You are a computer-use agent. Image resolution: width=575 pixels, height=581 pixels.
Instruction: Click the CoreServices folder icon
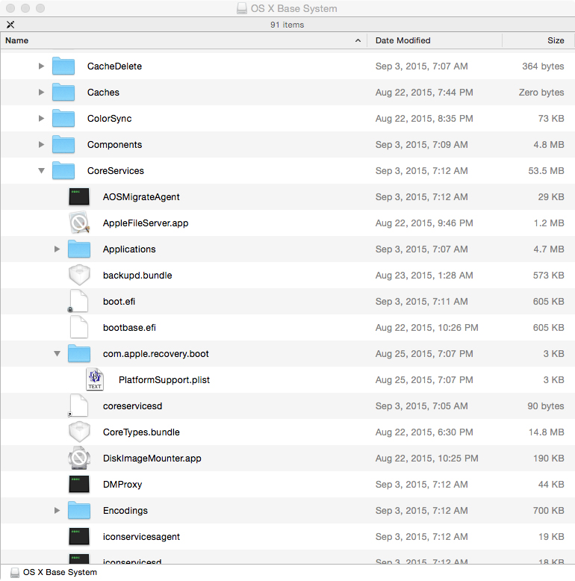(63, 170)
